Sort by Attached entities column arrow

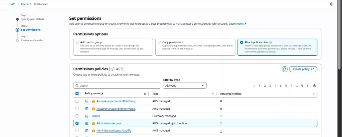pos(313,94)
